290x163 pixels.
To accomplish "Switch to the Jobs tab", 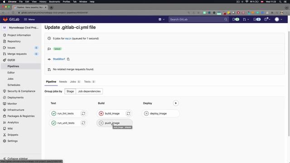I will pyautogui.click(x=75, y=81).
